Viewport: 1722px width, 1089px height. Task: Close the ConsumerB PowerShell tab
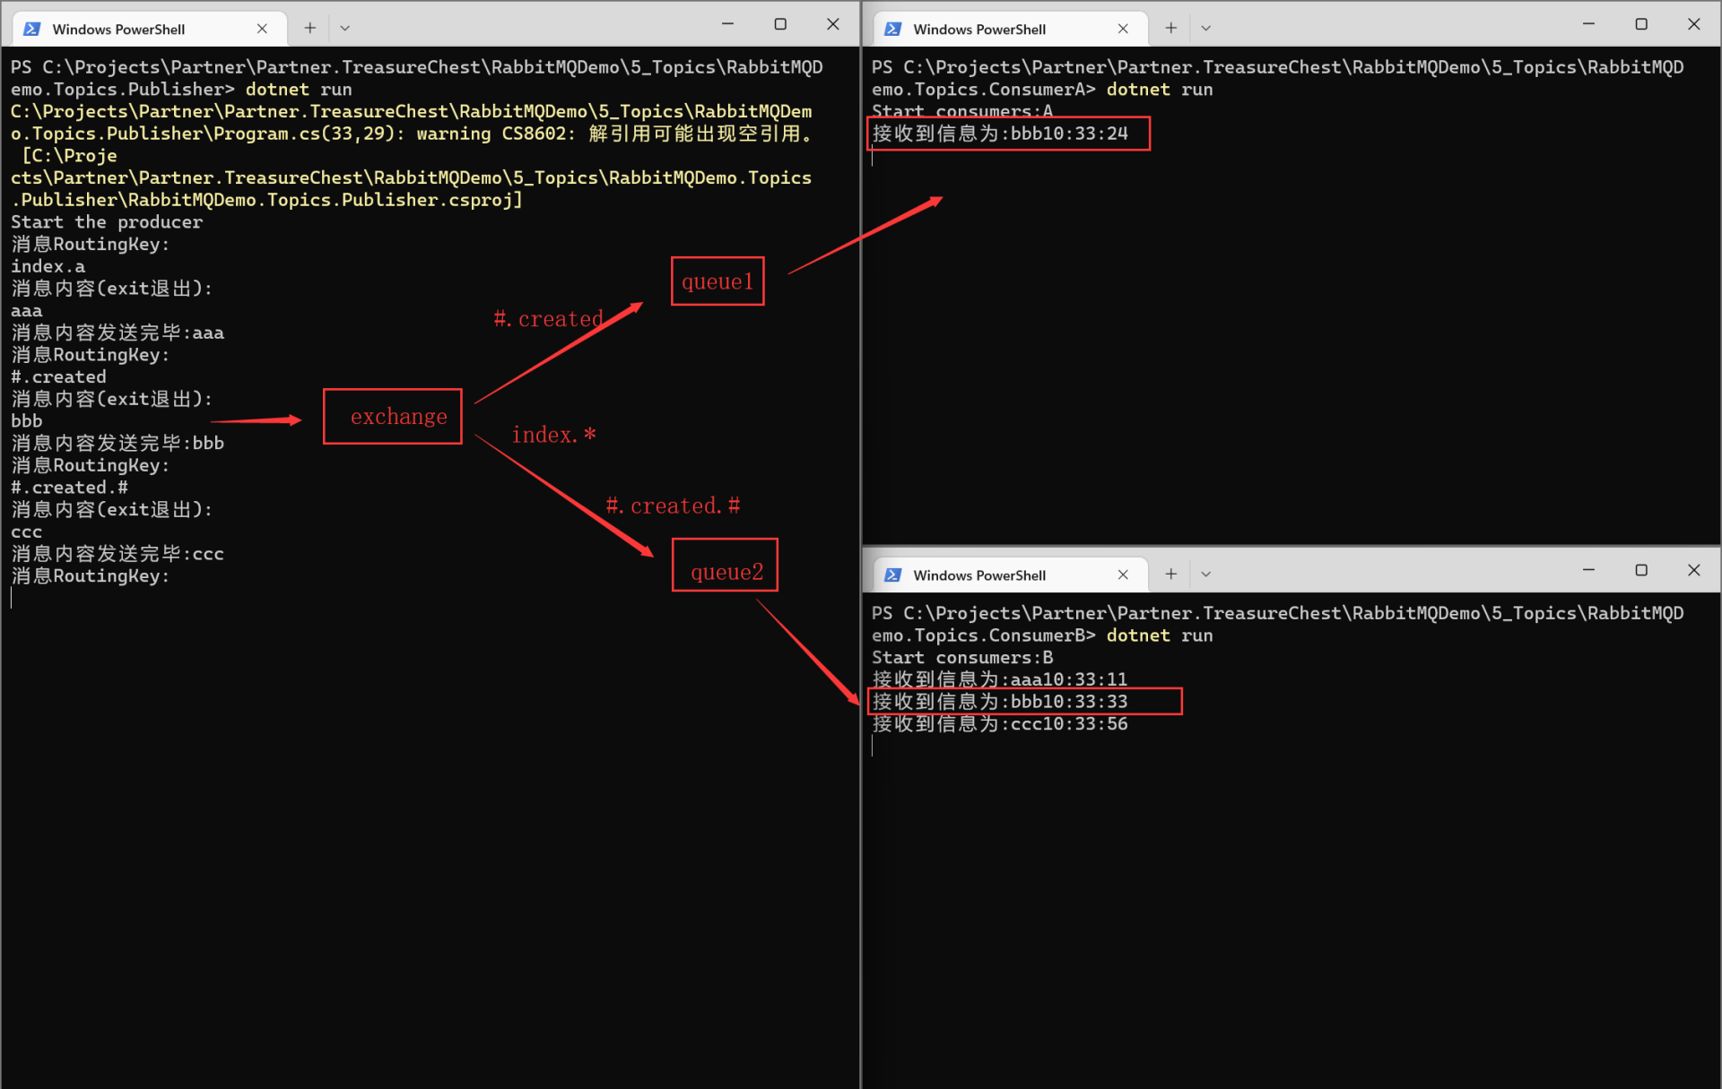point(1123,575)
